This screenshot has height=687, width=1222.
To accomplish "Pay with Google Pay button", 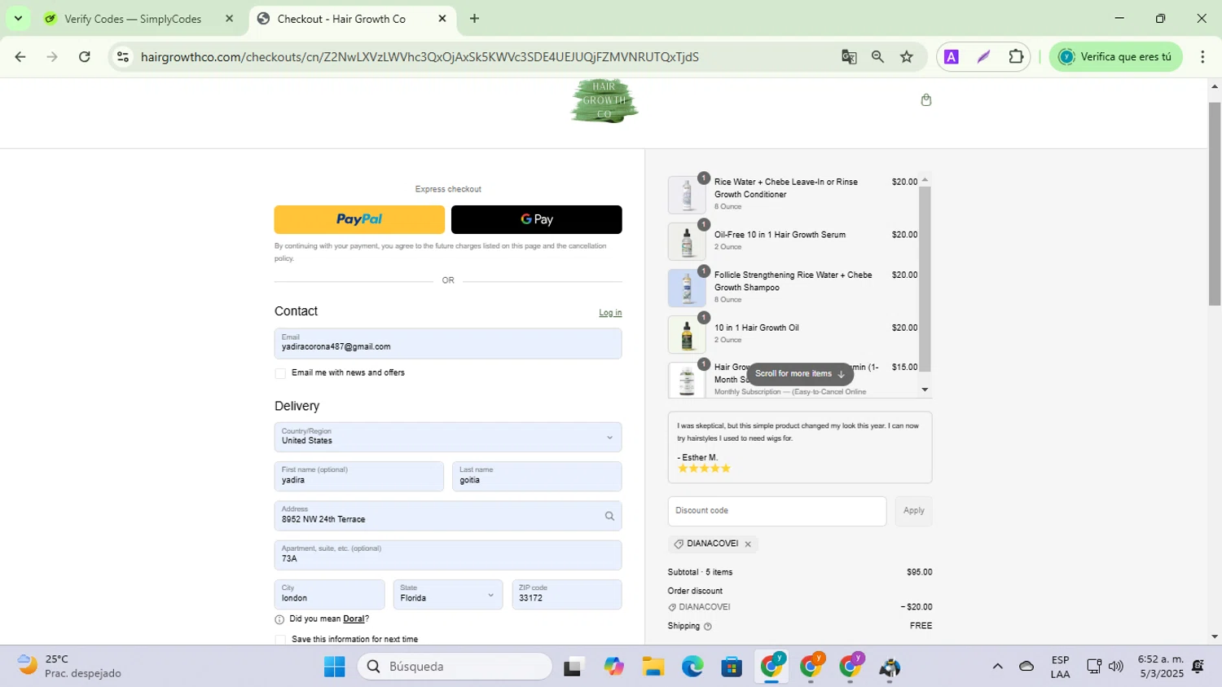I will [536, 219].
